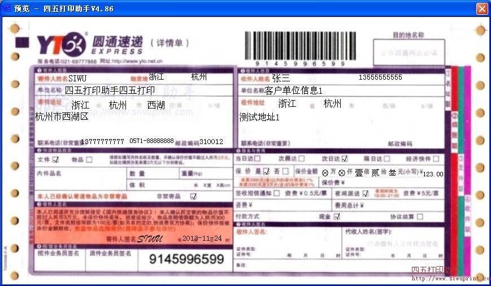Viewport: 491px width, 286px height.
Task: Click the 费用总计 field
Action: pyautogui.click(x=388, y=206)
